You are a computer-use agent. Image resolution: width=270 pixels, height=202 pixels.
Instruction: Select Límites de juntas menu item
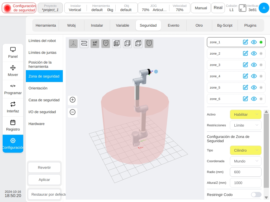[42, 53]
